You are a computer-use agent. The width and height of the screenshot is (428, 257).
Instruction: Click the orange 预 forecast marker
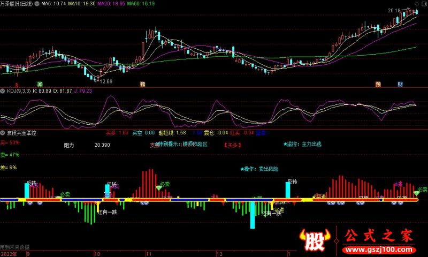pos(378,84)
